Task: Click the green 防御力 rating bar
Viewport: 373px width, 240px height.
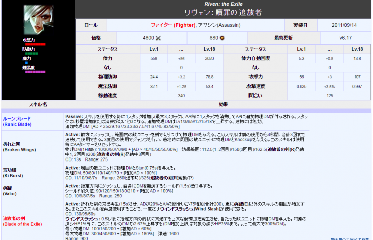Action: 31,54
